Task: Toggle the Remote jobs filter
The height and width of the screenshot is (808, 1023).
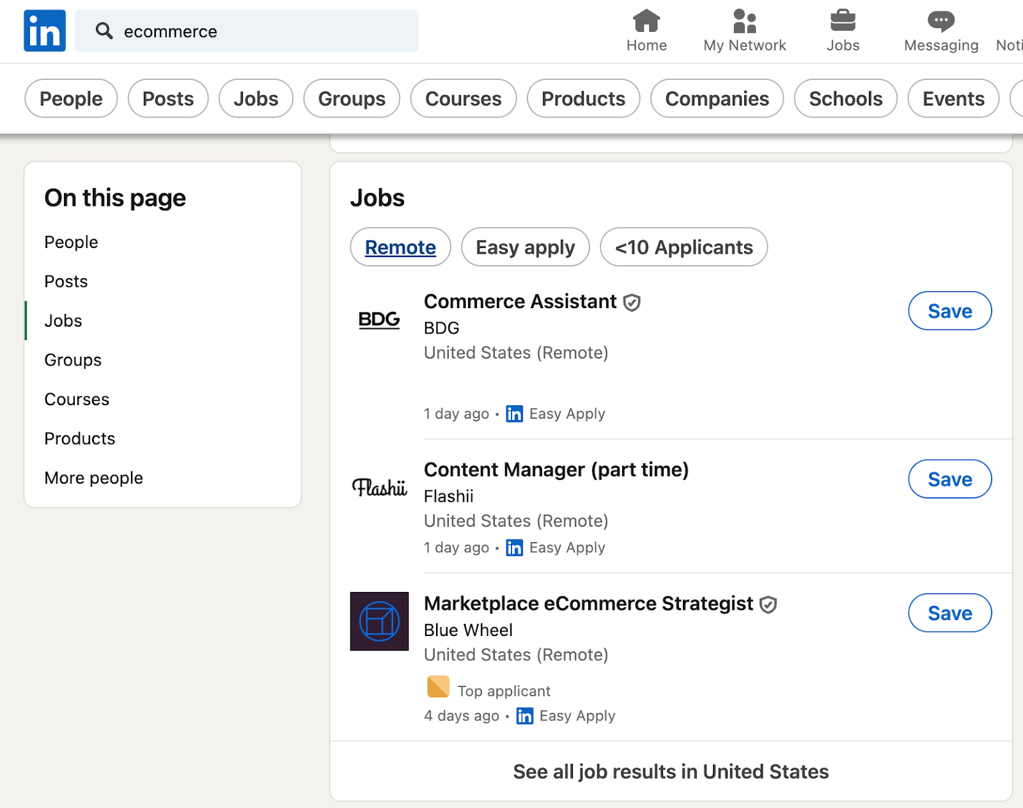Action: click(400, 247)
